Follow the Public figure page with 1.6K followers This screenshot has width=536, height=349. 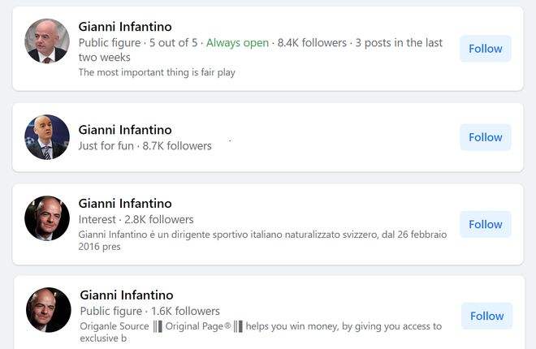486,316
